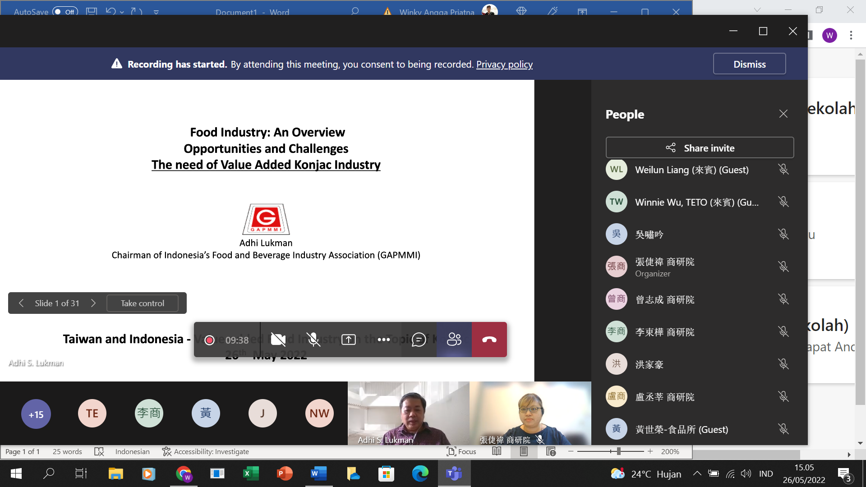The image size is (866, 487).
Task: Click the J participant avatar
Action: pyautogui.click(x=263, y=413)
